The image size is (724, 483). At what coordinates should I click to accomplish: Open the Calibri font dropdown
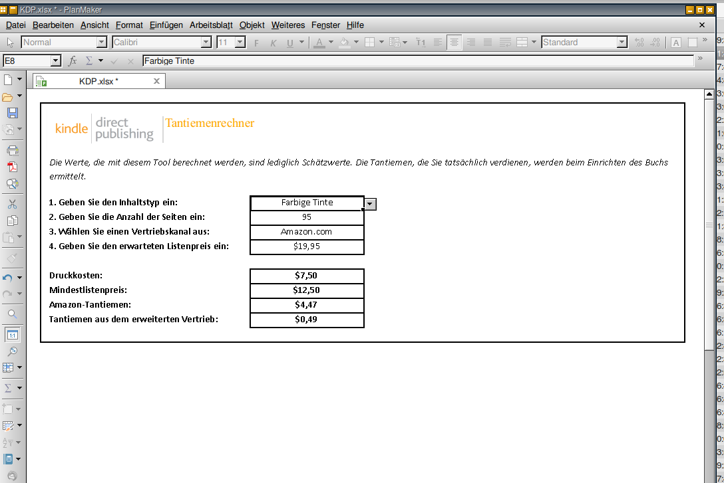[x=206, y=43]
